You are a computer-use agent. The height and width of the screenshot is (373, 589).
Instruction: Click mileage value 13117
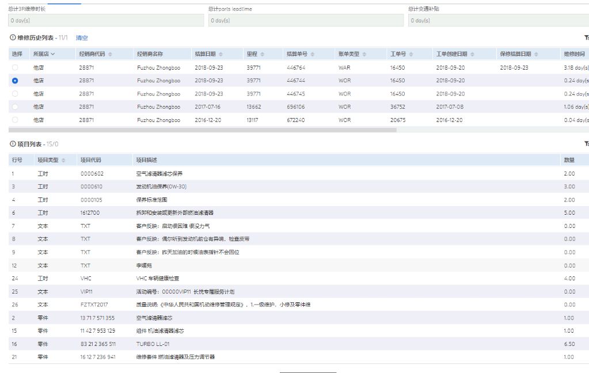(x=252, y=120)
